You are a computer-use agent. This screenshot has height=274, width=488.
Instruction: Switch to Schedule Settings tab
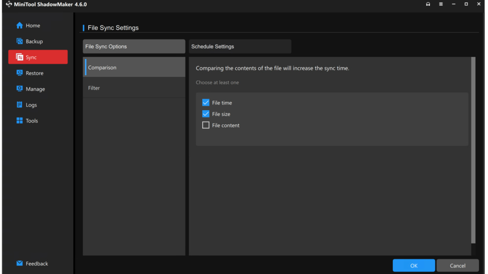tap(240, 46)
